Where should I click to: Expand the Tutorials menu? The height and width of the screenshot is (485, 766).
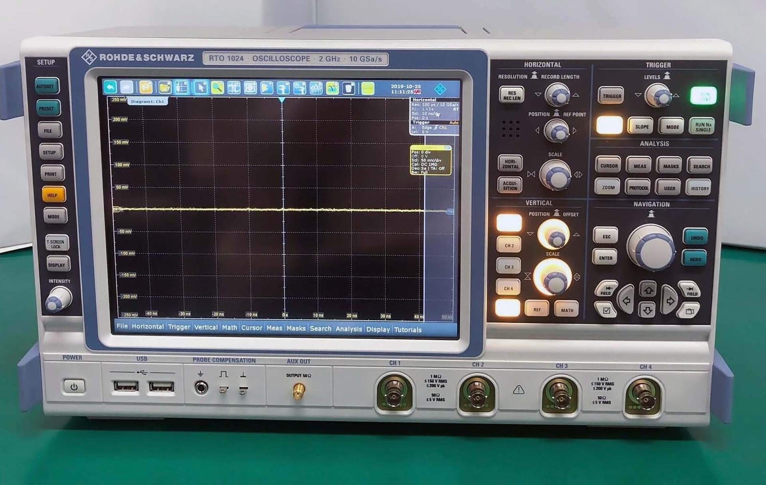tap(408, 330)
